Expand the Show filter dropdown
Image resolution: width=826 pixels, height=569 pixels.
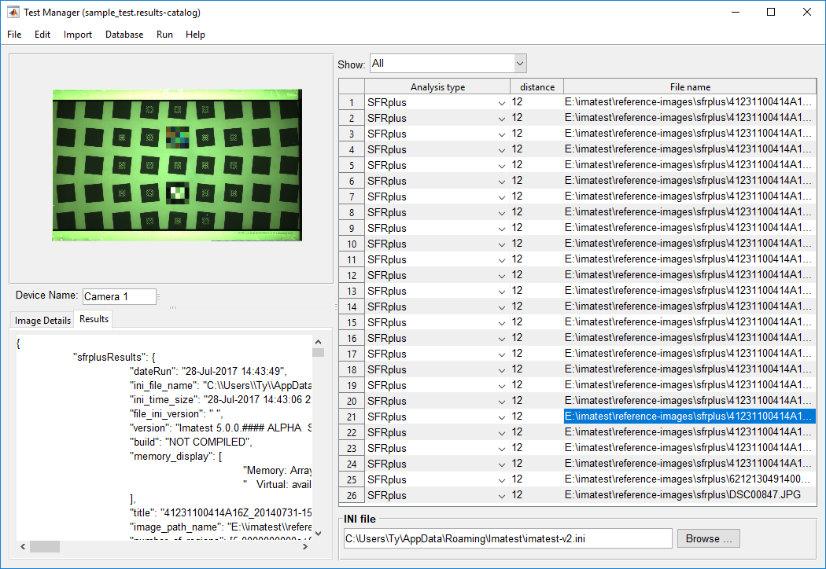(x=520, y=64)
